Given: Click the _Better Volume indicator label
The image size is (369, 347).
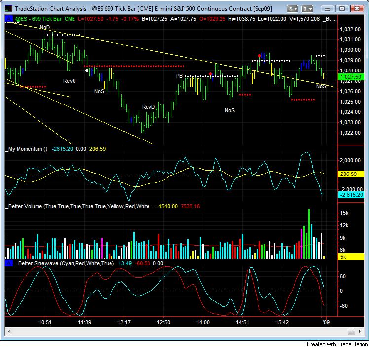Looking at the screenshot, I should (x=80, y=206).
